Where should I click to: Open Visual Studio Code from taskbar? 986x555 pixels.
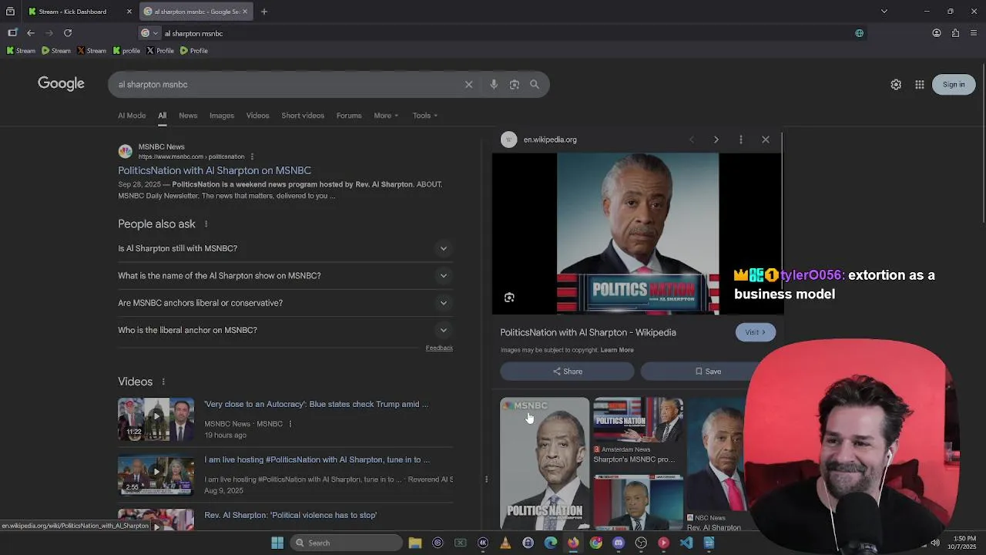tap(686, 543)
